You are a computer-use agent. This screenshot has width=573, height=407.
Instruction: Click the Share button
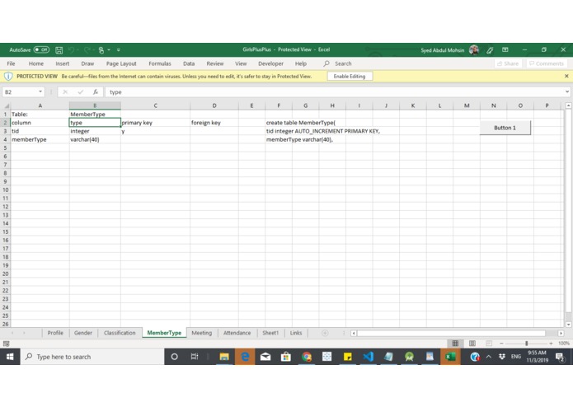tap(508, 63)
